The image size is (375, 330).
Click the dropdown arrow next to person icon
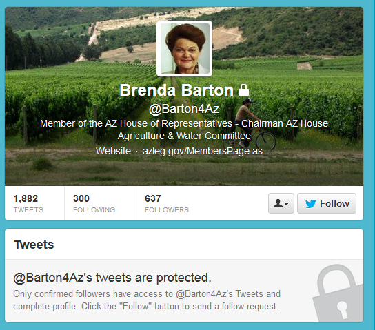point(287,204)
